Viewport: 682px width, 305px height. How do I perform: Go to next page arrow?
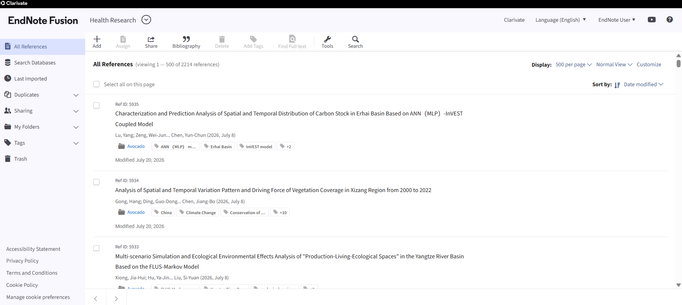click(116, 299)
